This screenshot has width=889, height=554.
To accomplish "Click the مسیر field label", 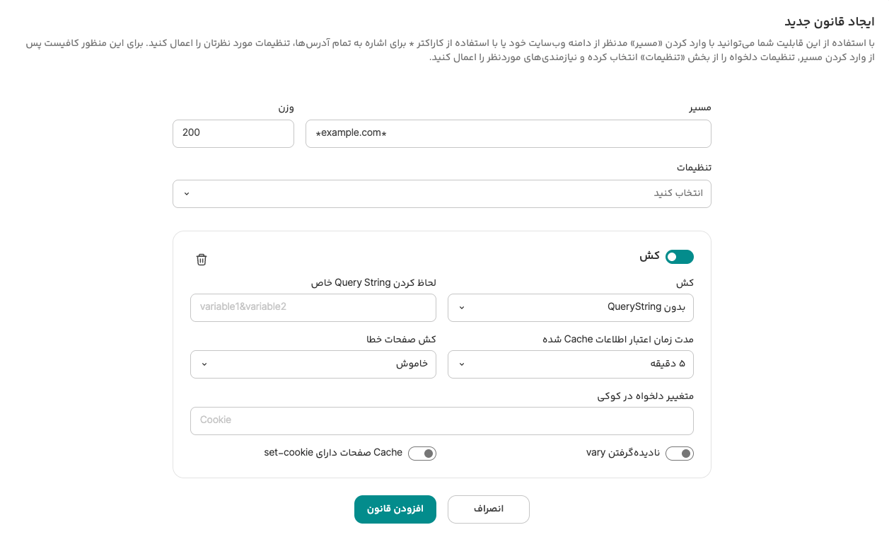I will 700,108.
